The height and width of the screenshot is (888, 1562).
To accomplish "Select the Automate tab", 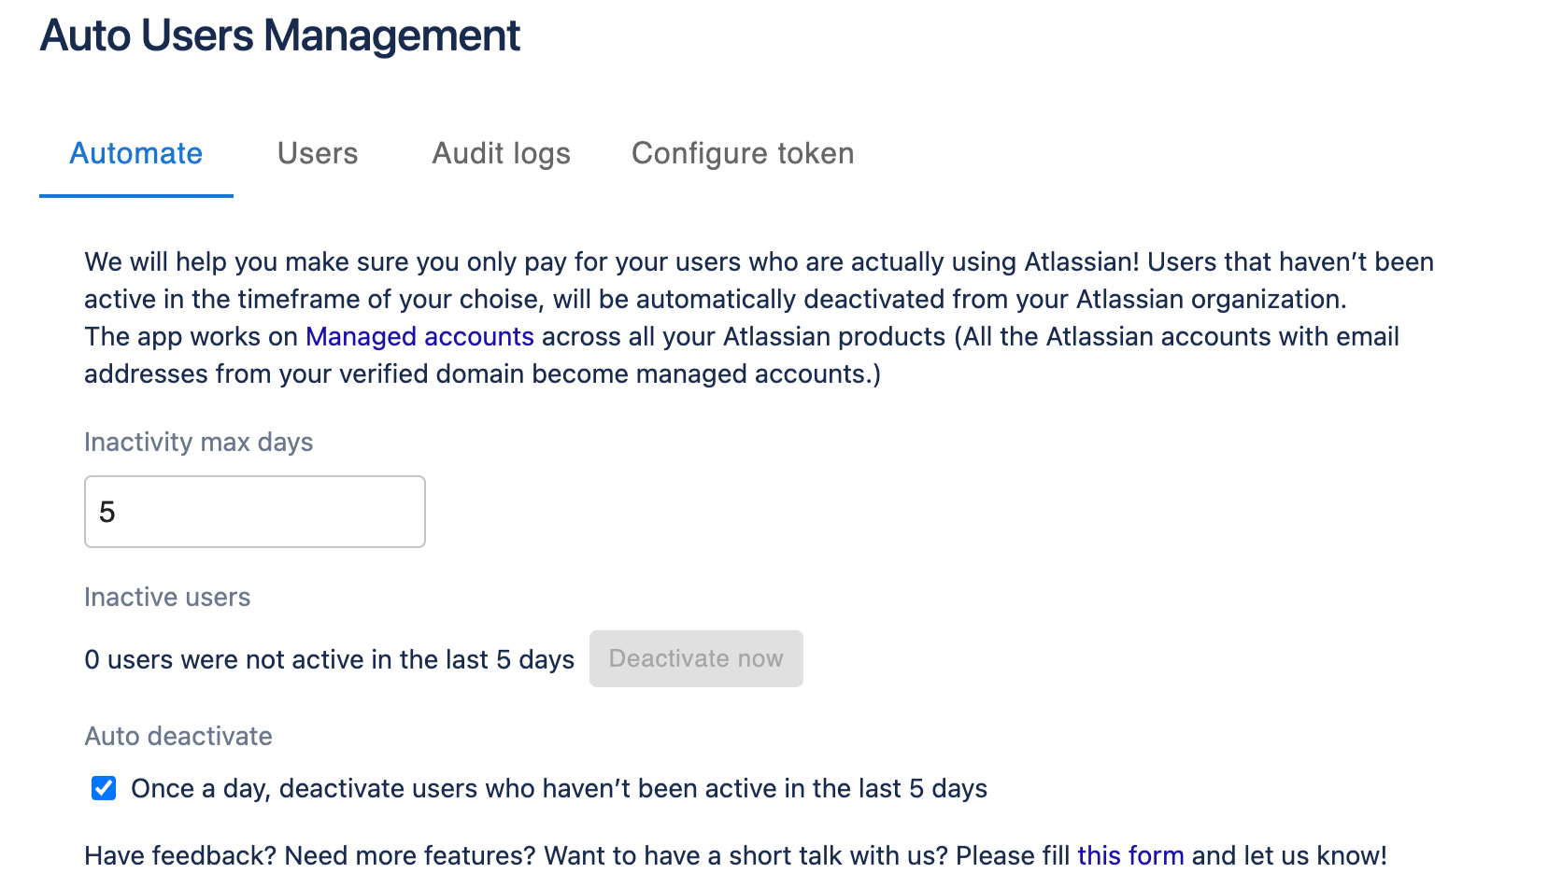I will coord(135,153).
